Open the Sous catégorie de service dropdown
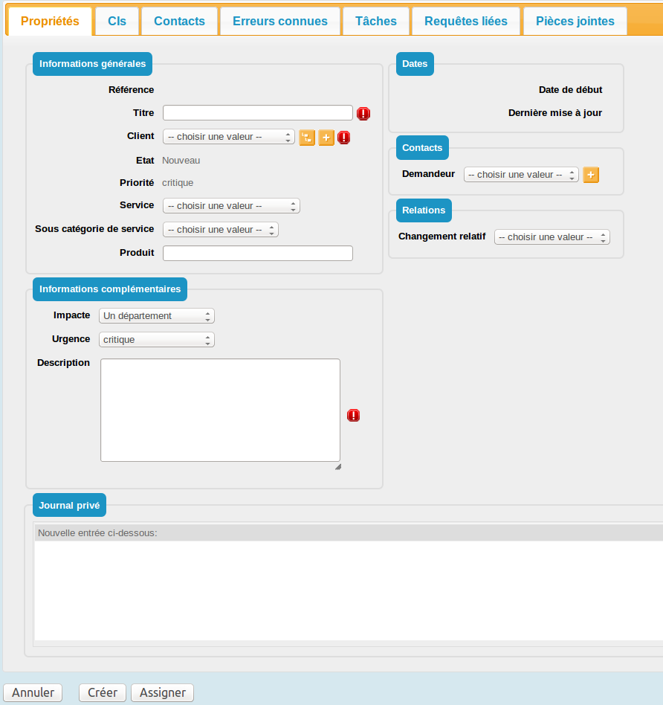The image size is (663, 705). coord(220,230)
